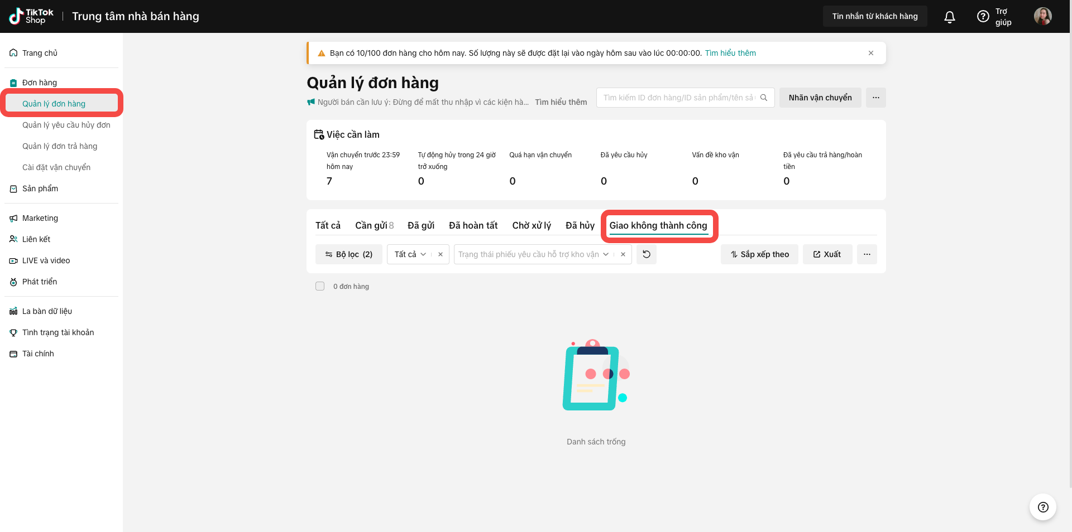Clear the Tất cả filter selection
The width and height of the screenshot is (1072, 532).
point(441,254)
